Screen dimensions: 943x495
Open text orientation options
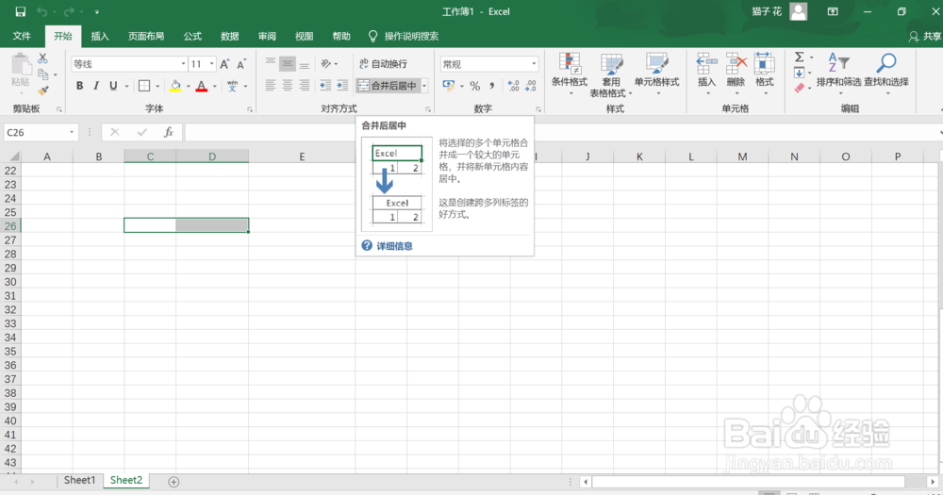click(328, 63)
